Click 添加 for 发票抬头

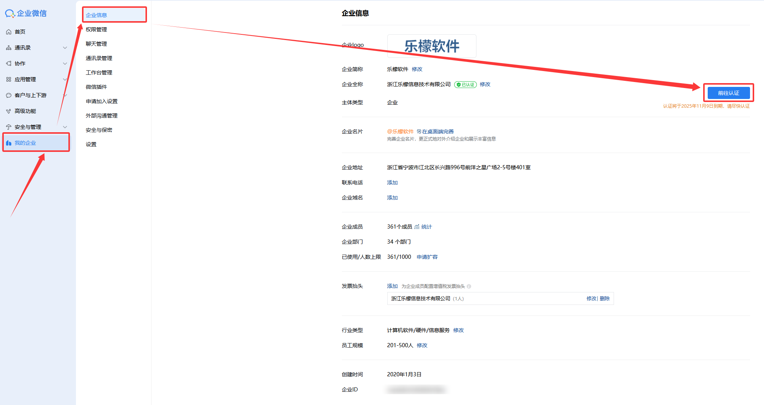click(x=392, y=286)
